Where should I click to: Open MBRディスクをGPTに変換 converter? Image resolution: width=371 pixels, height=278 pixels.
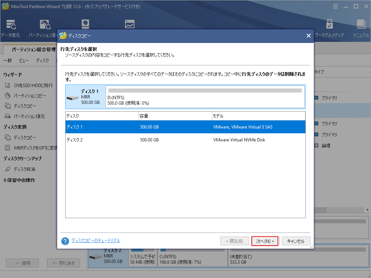(29, 148)
